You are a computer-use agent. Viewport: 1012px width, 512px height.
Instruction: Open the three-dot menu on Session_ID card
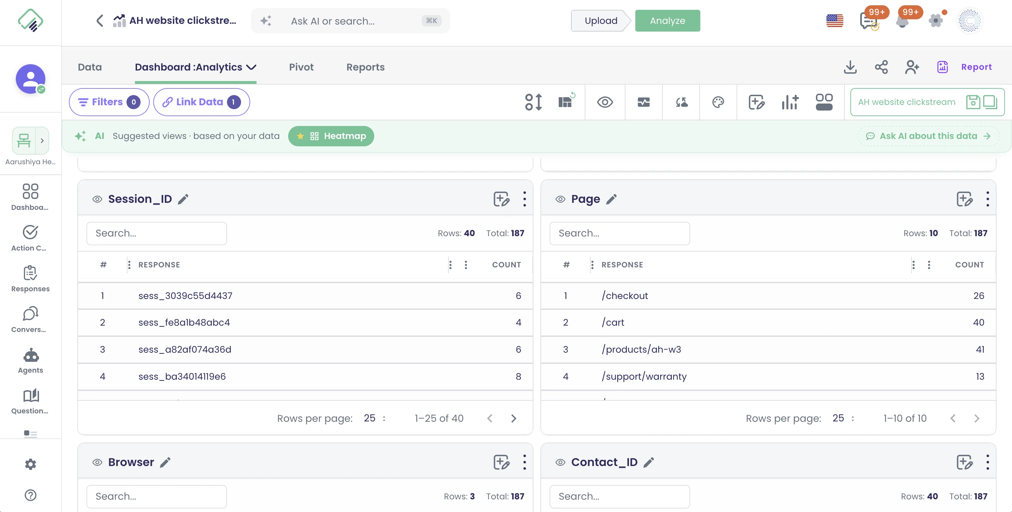tap(525, 199)
